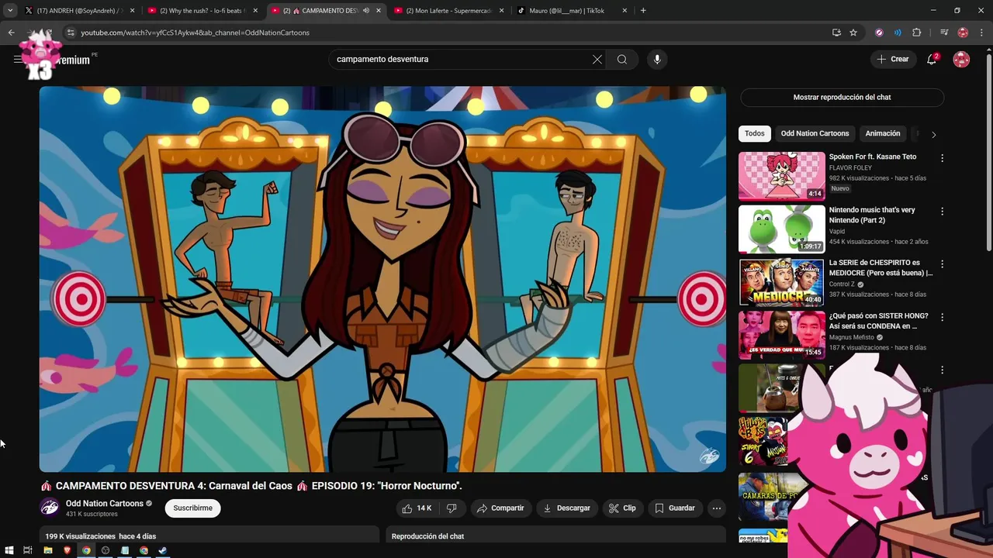View site information icon in address bar

point(71,33)
